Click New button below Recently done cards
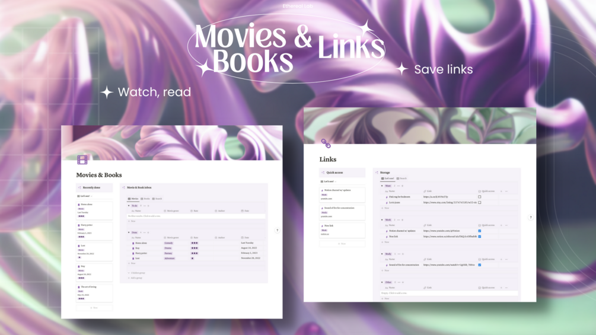The image size is (596, 335). click(x=94, y=308)
